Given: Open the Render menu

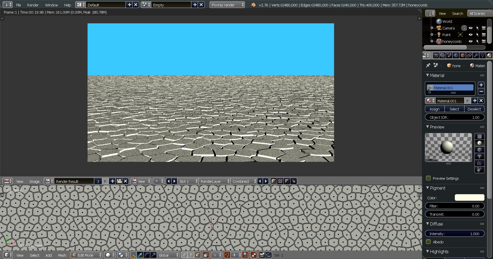Looking at the screenshot, I should click(33, 5).
